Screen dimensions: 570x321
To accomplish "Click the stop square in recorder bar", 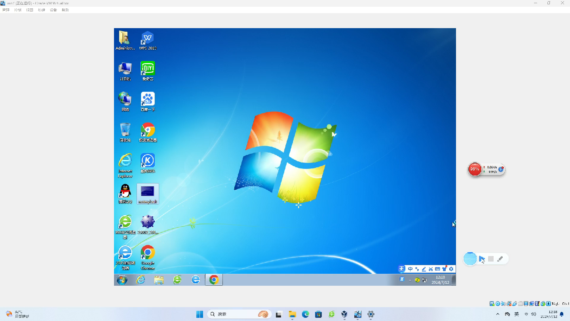I will (x=491, y=259).
